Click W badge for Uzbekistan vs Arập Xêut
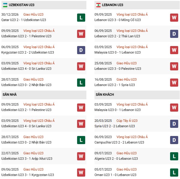The height and width of the screenshot is (179, 180). tap(81, 156)
